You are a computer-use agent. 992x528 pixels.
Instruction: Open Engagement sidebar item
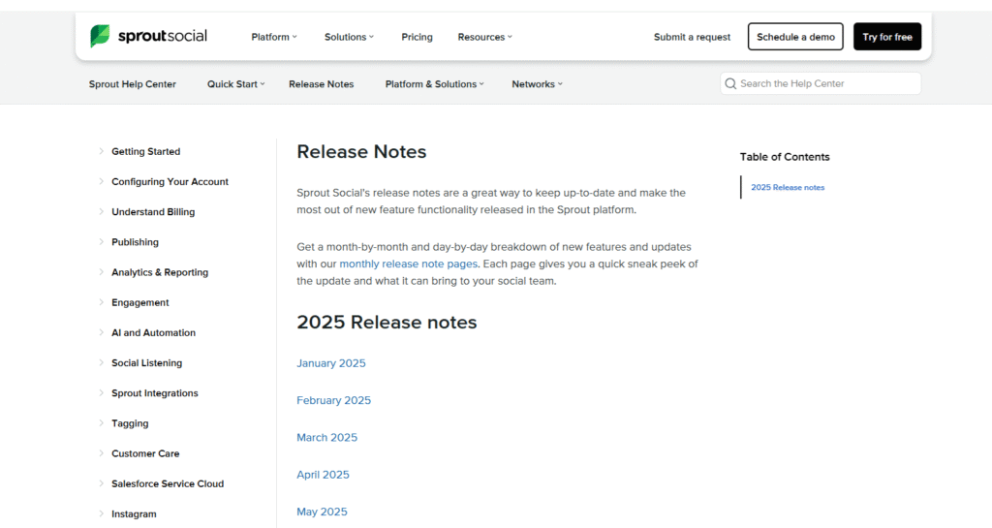[x=139, y=303]
